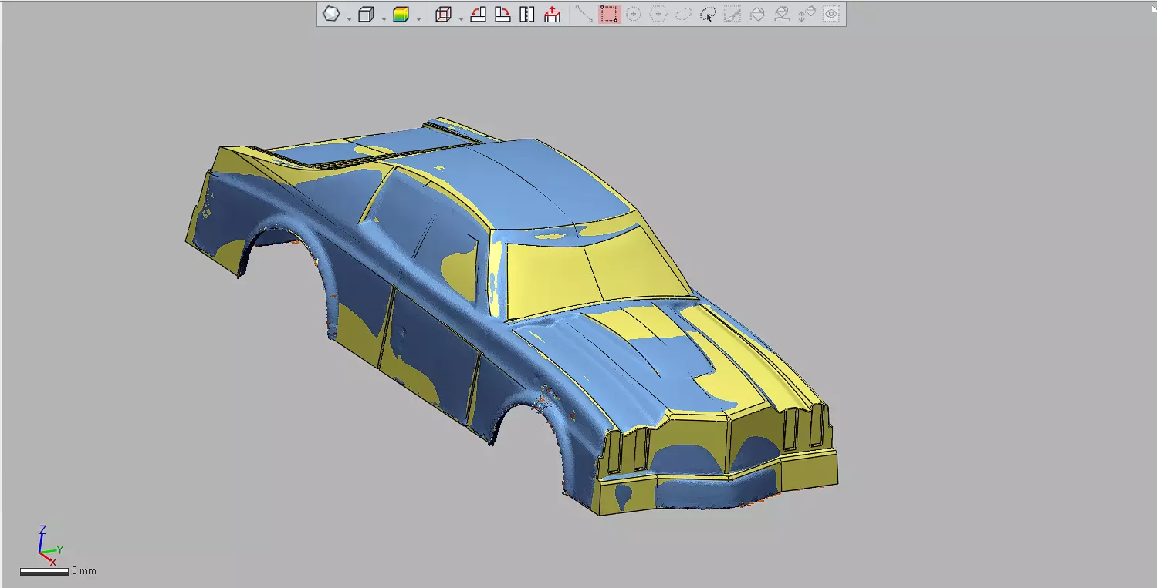Rotate view counterclockwise with red arrow icon
The height and width of the screenshot is (588, 1157).
478,14
